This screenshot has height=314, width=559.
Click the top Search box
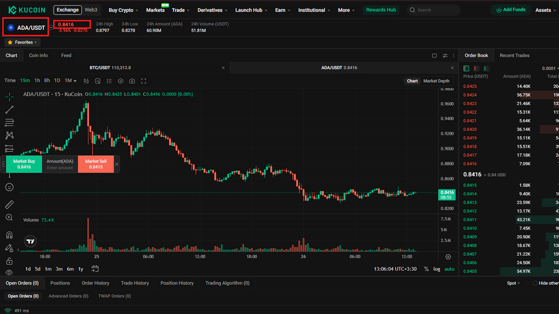coord(433,10)
